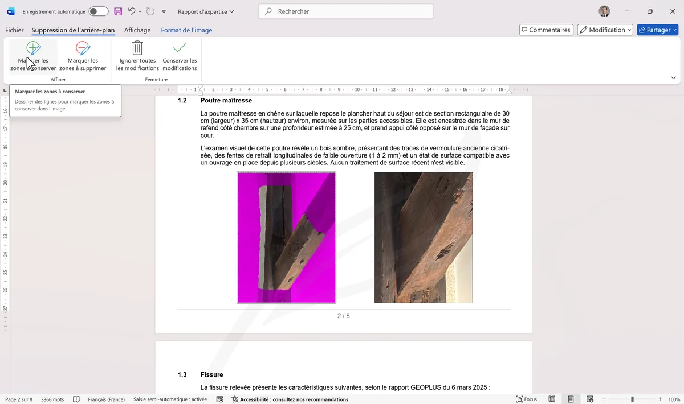Open the web layout view icon
Image resolution: width=684 pixels, height=404 pixels.
[x=590, y=399]
